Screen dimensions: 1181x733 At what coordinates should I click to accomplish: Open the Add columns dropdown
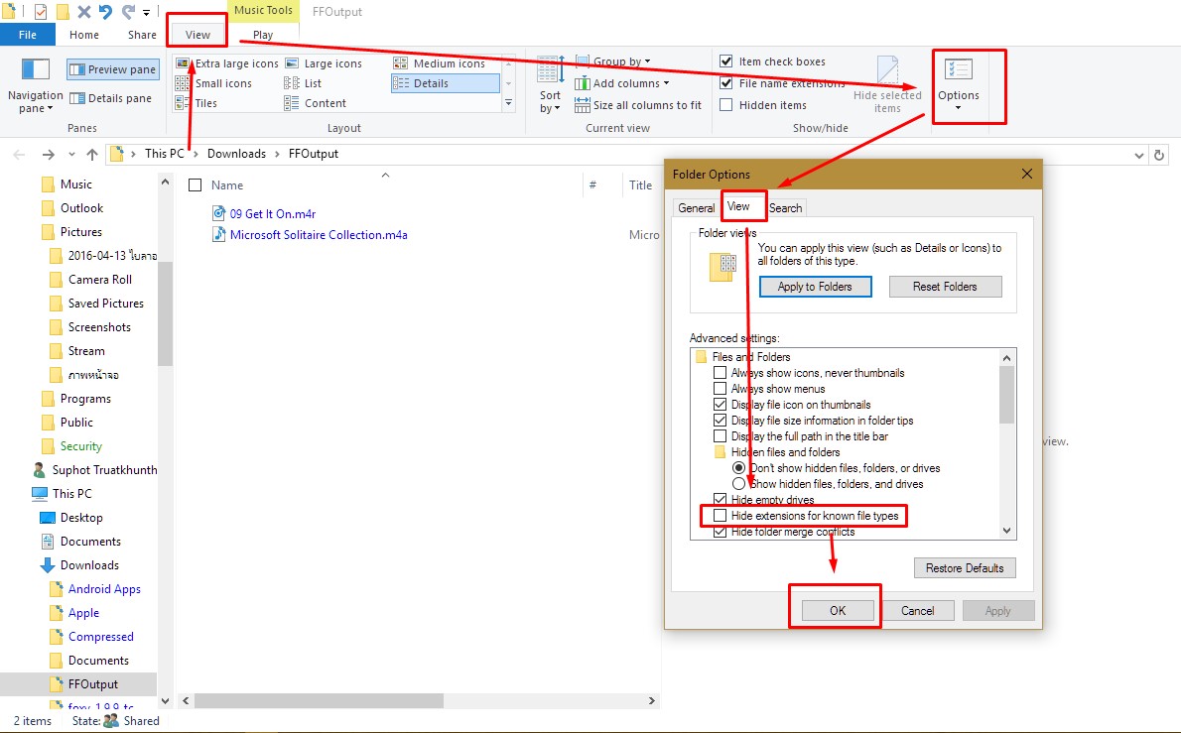[x=621, y=82]
